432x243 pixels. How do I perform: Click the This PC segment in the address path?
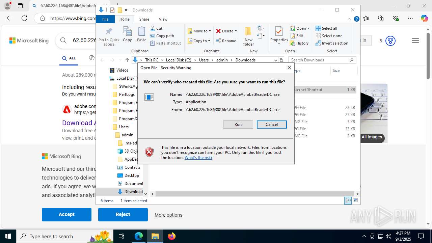(x=152, y=60)
